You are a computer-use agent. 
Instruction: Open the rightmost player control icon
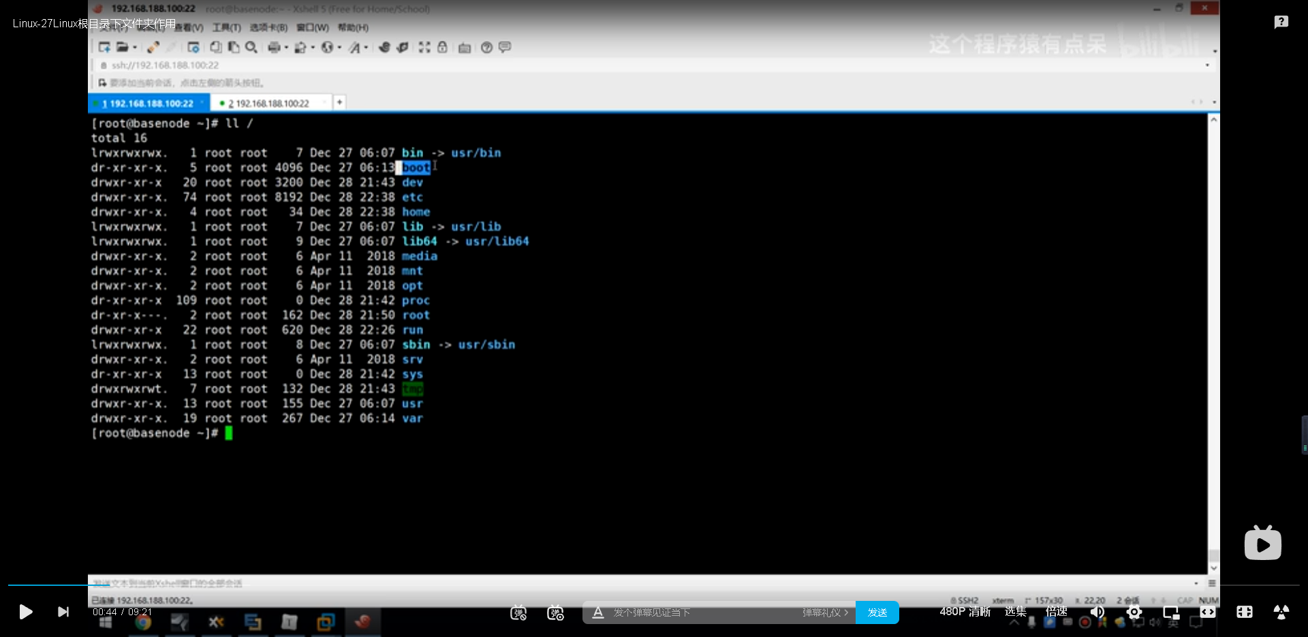[x=1281, y=612]
